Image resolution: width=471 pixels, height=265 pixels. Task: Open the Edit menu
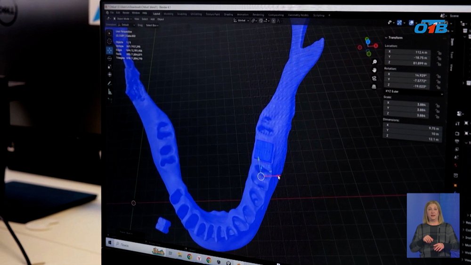(119, 13)
